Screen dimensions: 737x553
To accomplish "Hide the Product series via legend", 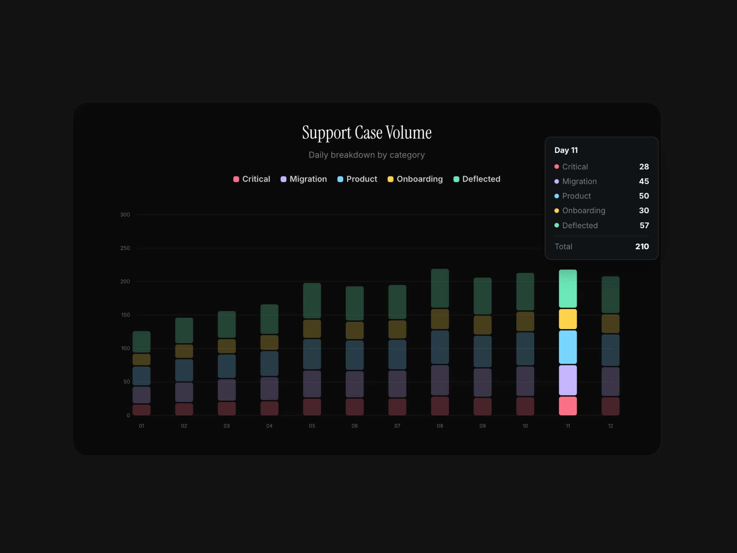I will (x=357, y=179).
